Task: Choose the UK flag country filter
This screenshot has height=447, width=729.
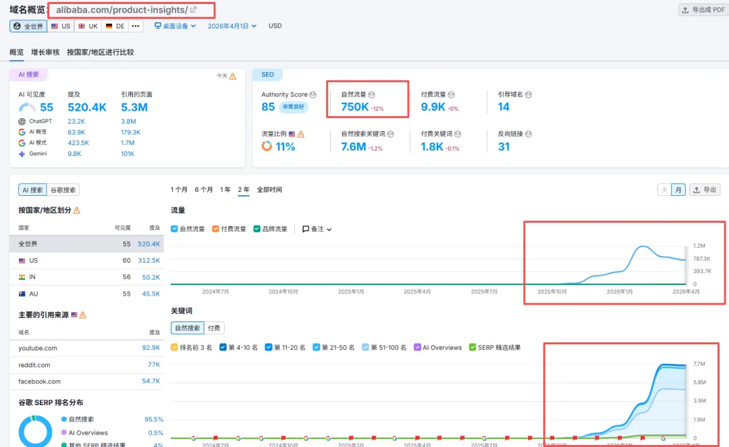Action: click(x=88, y=26)
